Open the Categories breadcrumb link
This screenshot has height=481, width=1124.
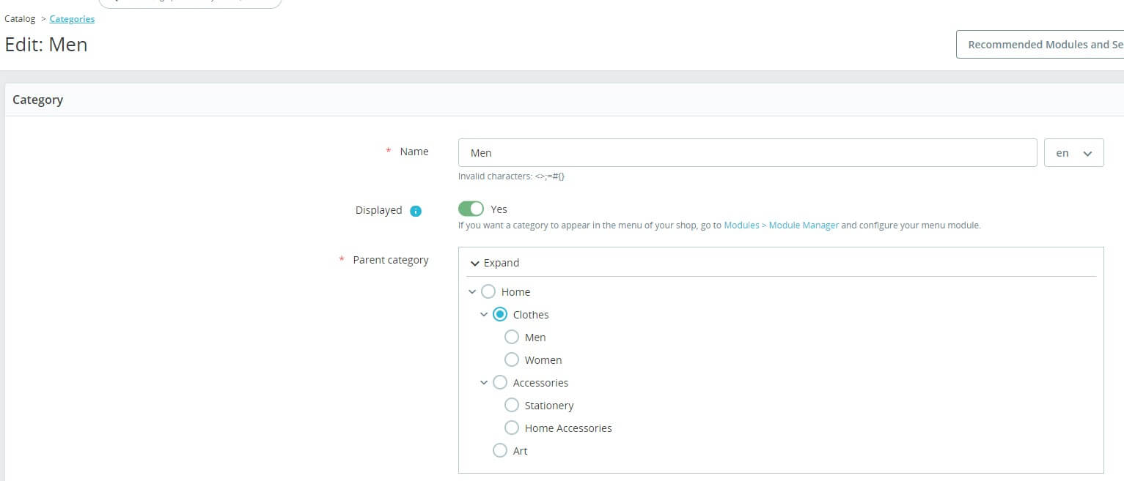[72, 19]
